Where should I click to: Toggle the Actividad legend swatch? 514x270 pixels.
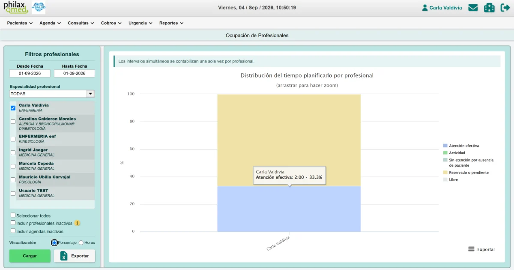click(x=445, y=153)
